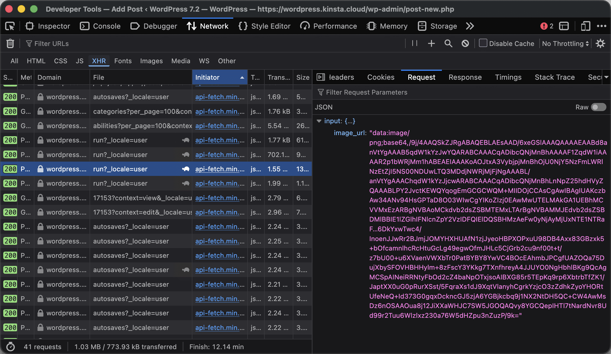Open network settings gear

tap(600, 44)
